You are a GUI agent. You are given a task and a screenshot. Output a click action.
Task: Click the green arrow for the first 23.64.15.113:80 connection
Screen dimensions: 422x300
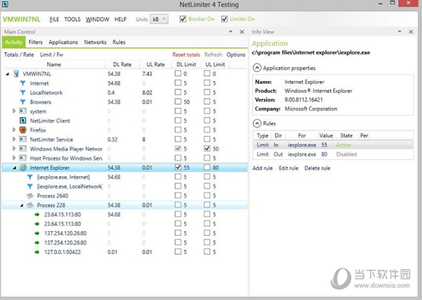(37, 215)
